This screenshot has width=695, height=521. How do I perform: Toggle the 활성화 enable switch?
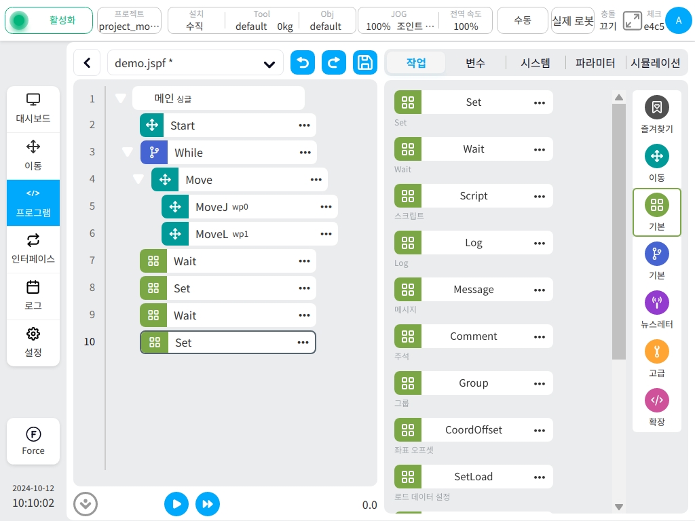click(x=49, y=20)
